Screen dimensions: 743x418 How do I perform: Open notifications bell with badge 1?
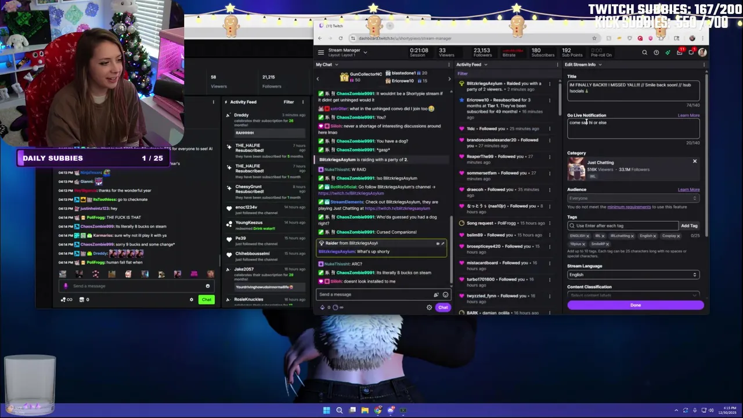pyautogui.click(x=691, y=52)
